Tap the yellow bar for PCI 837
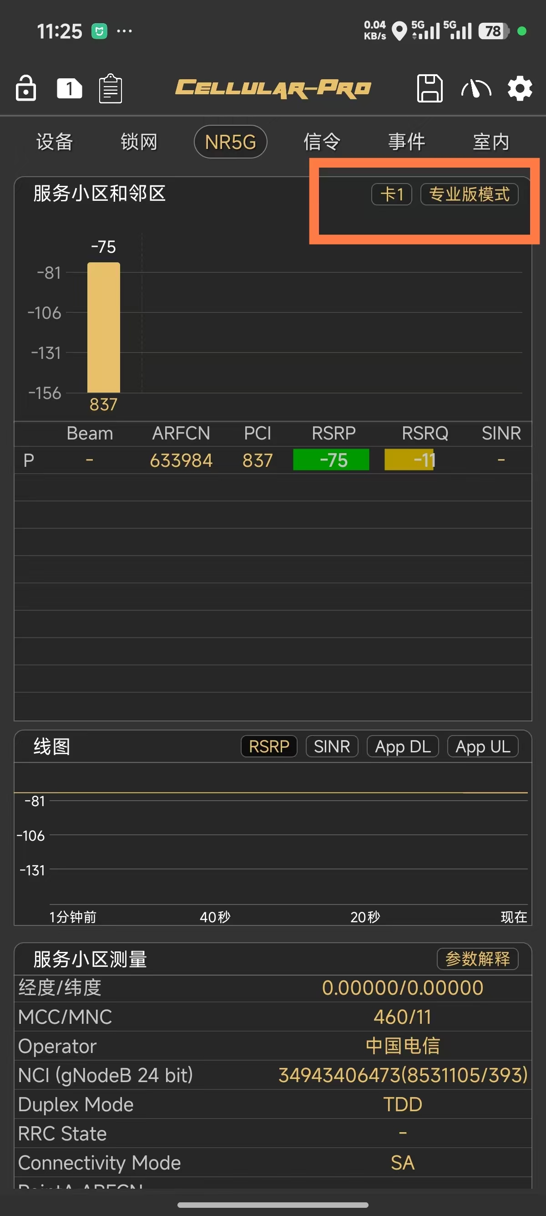 point(104,327)
